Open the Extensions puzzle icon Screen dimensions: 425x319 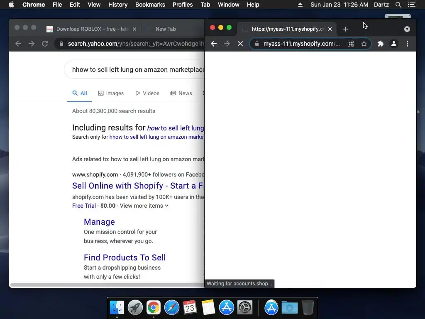[381, 44]
